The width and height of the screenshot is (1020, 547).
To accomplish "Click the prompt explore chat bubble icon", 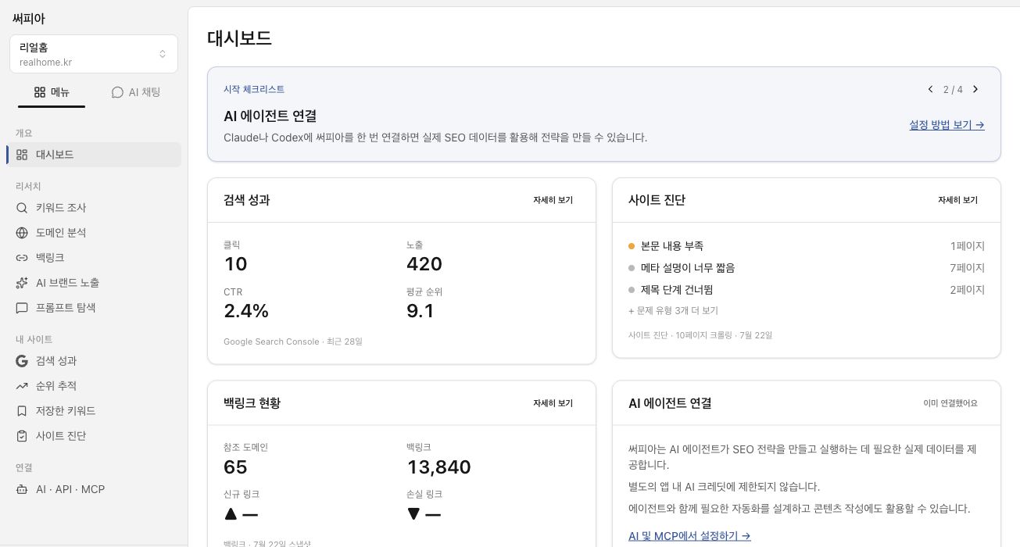I will click(x=22, y=308).
